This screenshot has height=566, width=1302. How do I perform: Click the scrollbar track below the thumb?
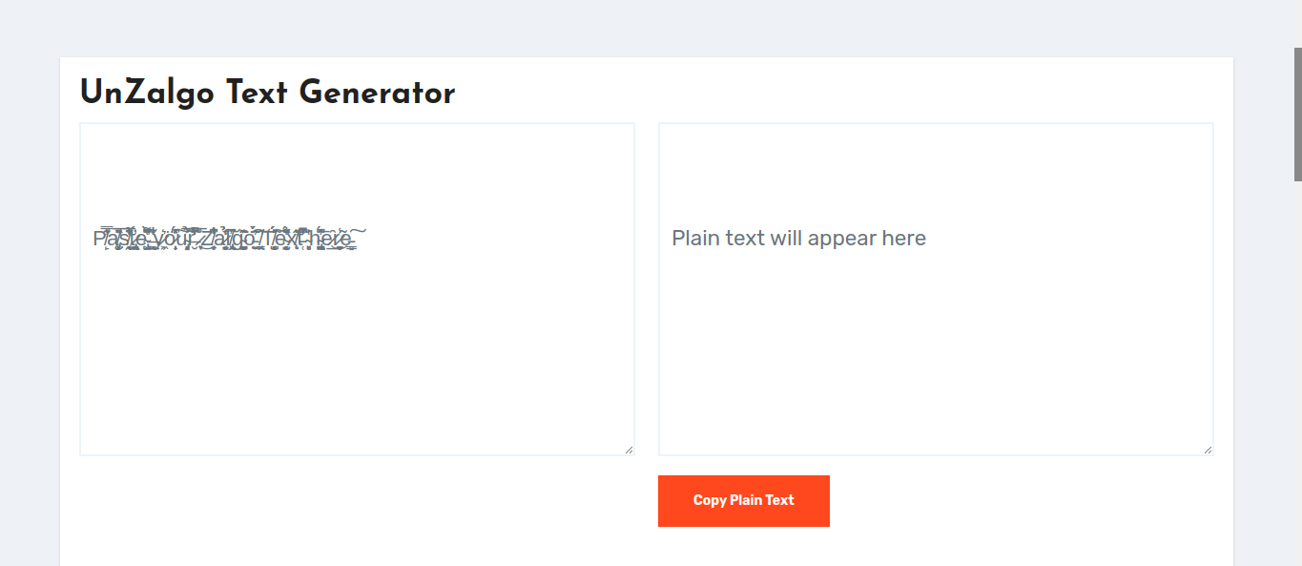[1295, 382]
